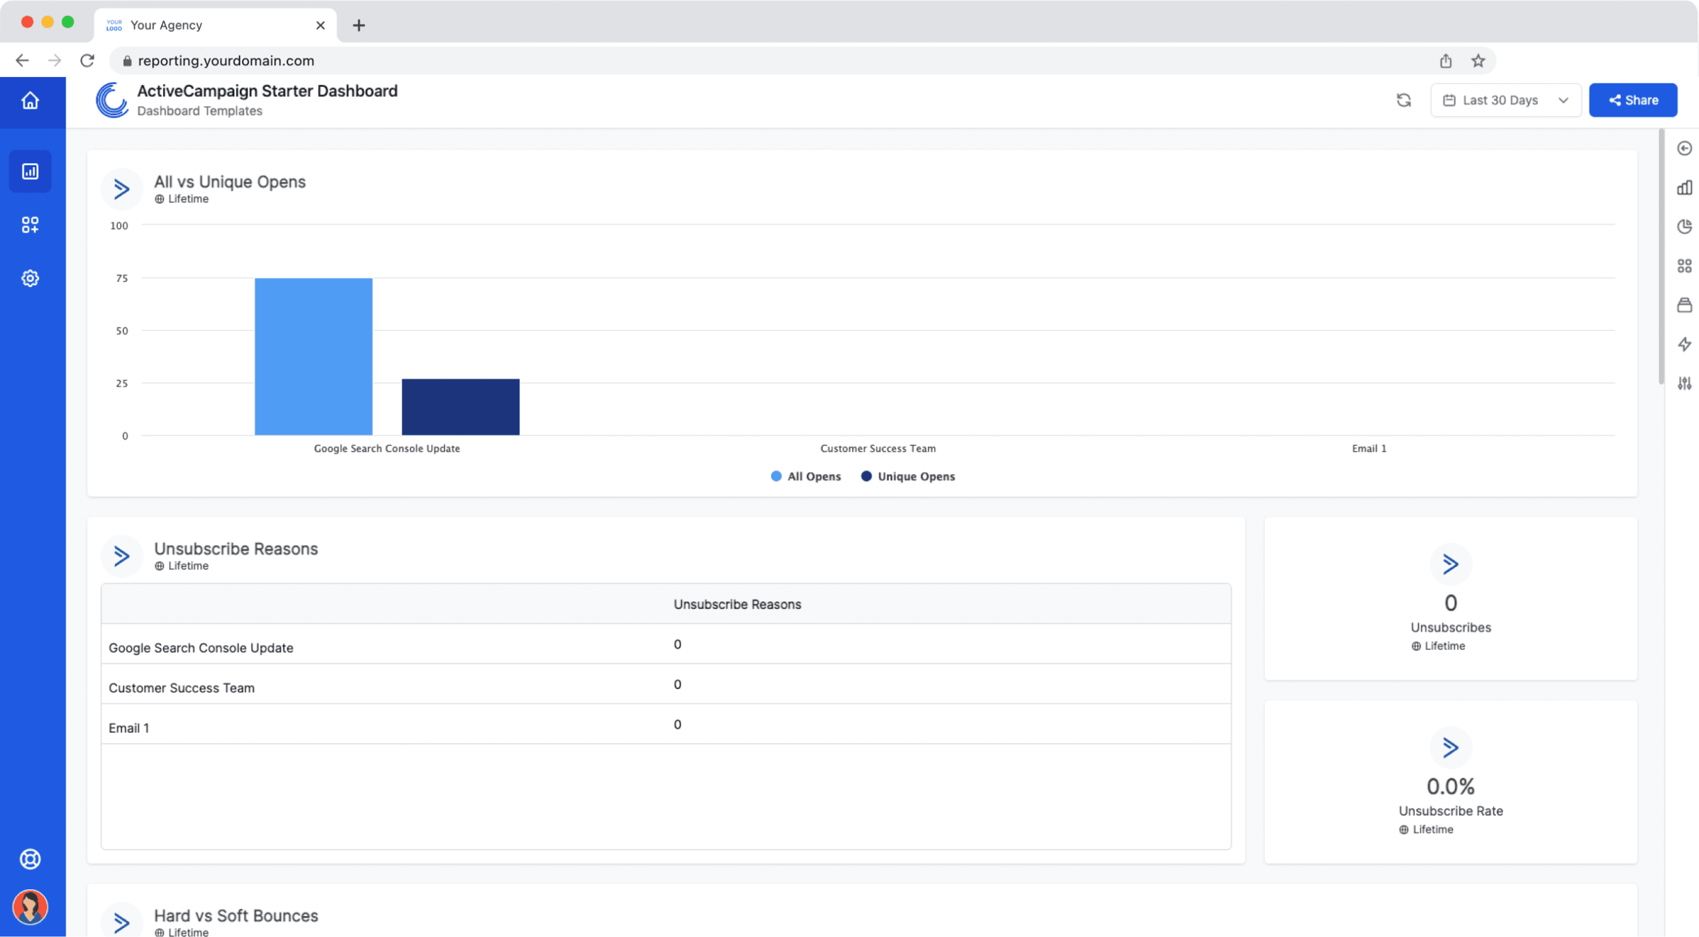The height and width of the screenshot is (937, 1699).
Task: Click the ActiveCampaign icon on Unsubscribe Rate card
Action: pyautogui.click(x=1450, y=747)
